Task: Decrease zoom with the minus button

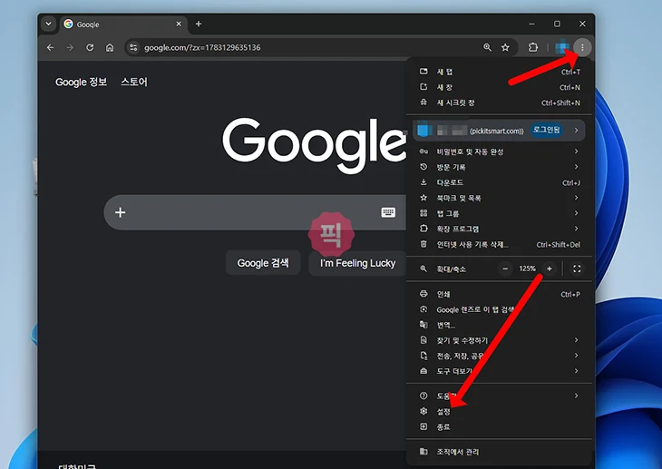Action: click(505, 269)
